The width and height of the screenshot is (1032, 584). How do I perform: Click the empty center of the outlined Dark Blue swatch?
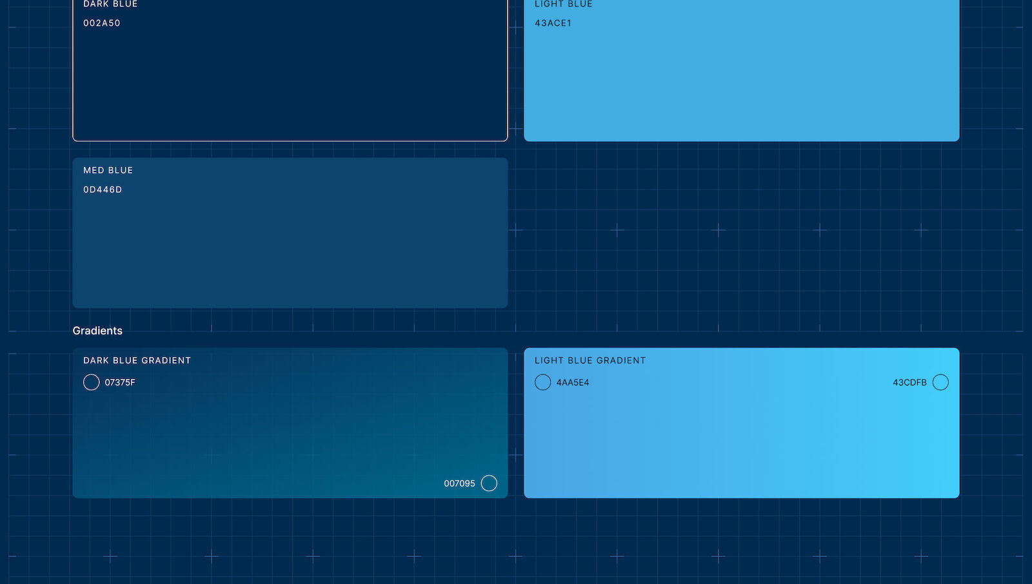(290, 77)
